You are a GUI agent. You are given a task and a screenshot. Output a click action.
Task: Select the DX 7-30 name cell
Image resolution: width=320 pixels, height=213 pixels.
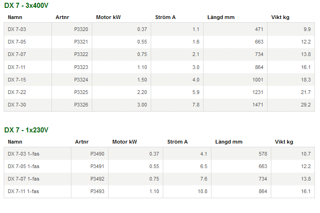tap(17, 105)
